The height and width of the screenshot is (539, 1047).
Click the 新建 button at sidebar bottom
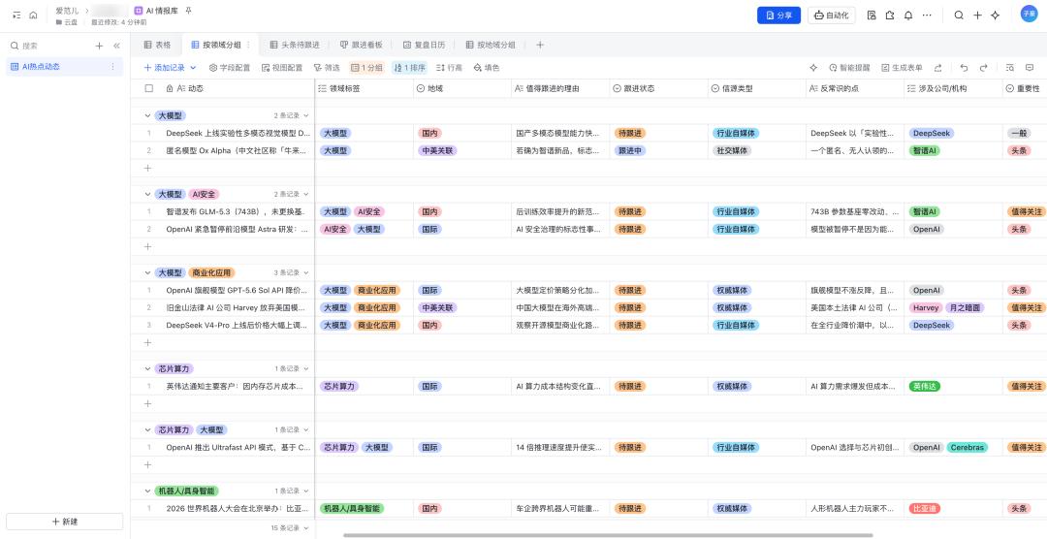coord(65,522)
